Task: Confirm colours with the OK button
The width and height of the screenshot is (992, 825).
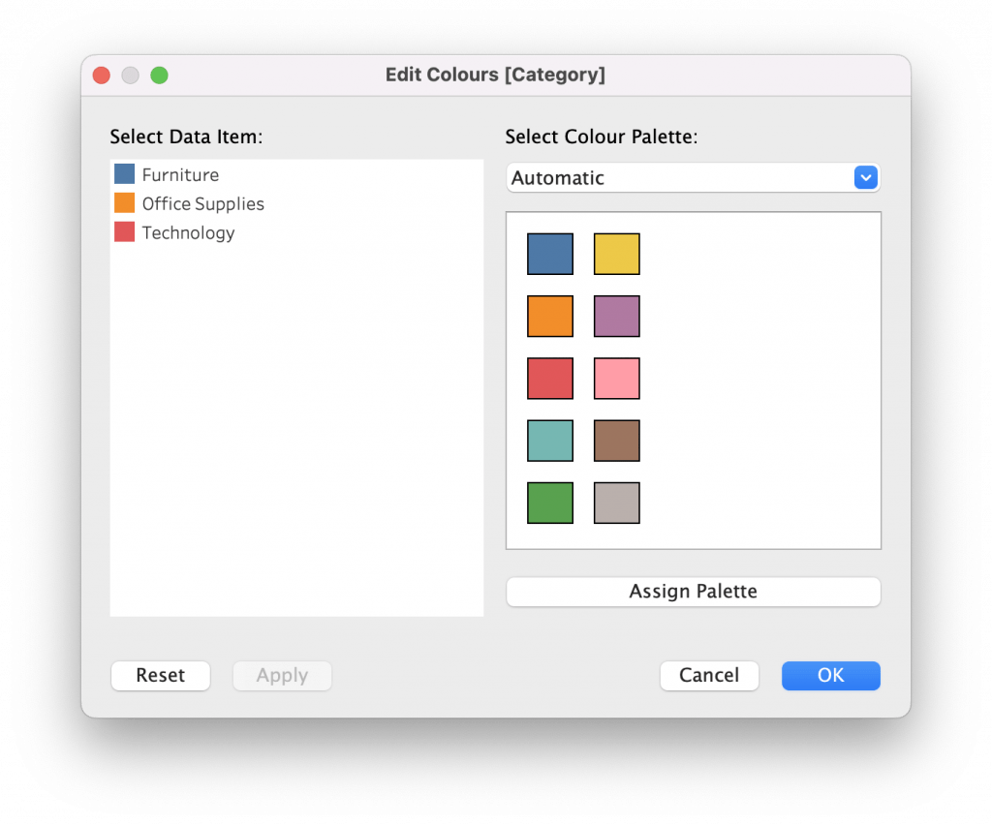Action: tap(830, 676)
